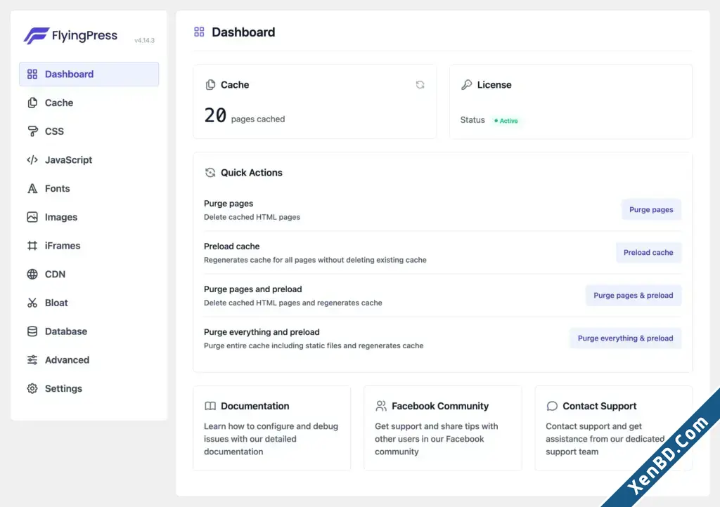Image resolution: width=720 pixels, height=507 pixels.
Task: Open the Documentation card
Action: [x=272, y=428]
